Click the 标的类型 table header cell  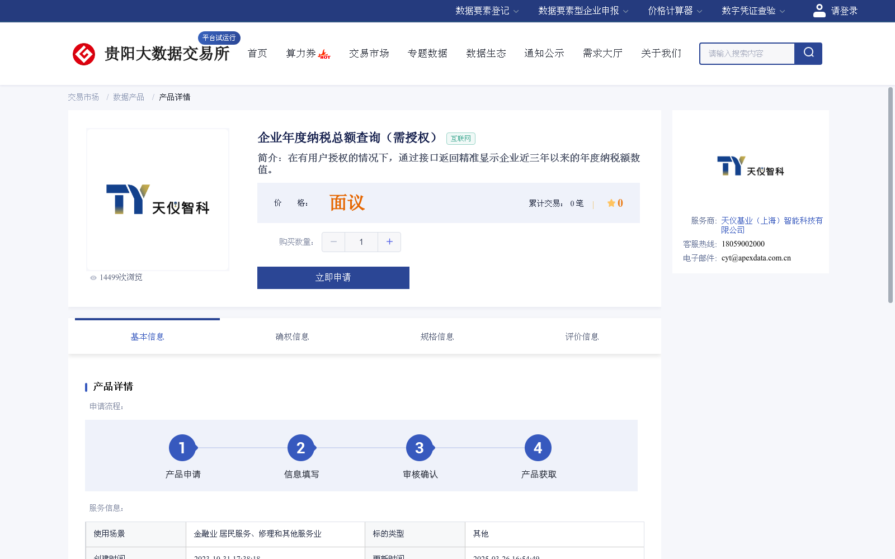click(415, 534)
